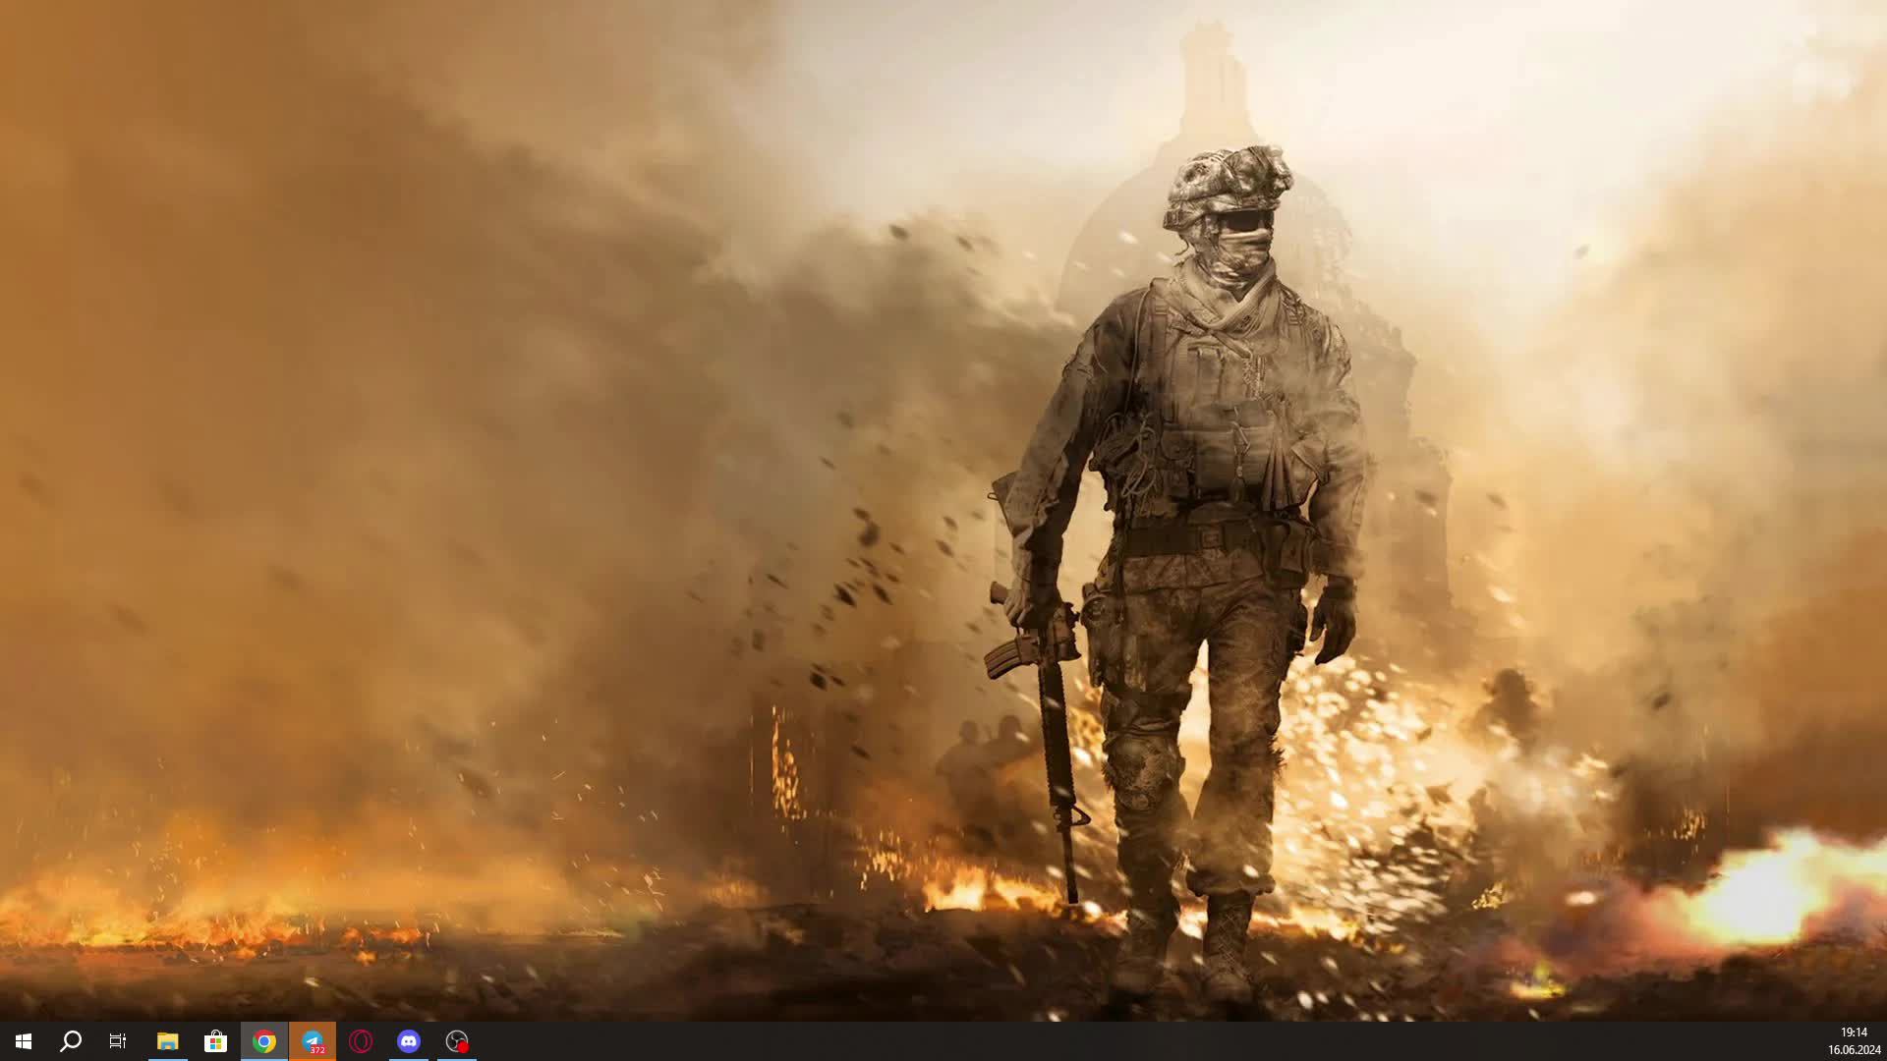Open Telegram from the taskbar
The image size is (1887, 1061).
tap(312, 1040)
